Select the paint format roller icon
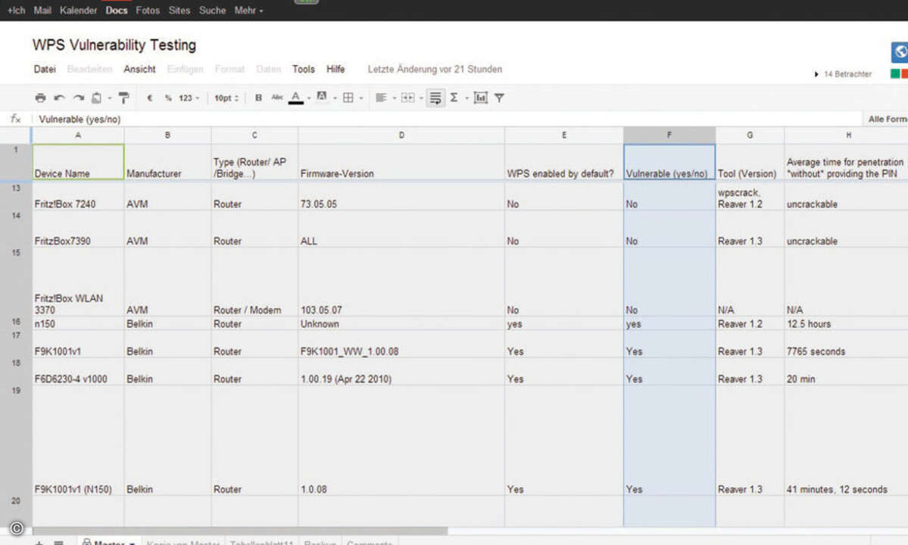Screen dimensions: 908x545 [123, 98]
